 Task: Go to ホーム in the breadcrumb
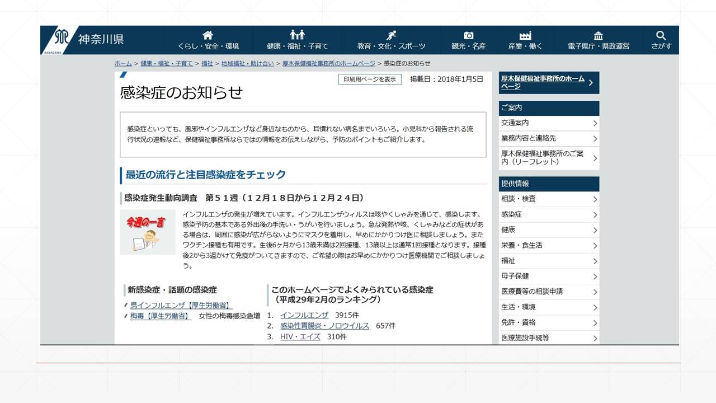(x=123, y=64)
